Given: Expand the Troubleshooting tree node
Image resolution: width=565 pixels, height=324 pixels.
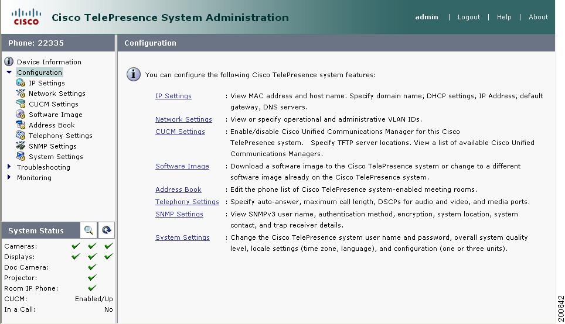Looking at the screenshot, I should 9,167.
